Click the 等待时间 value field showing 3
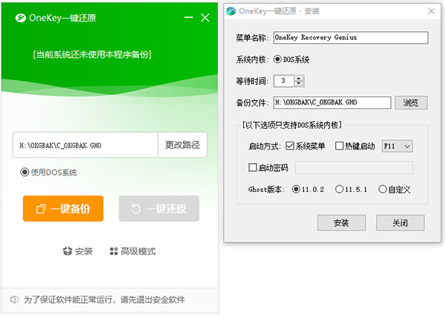Viewport: 445px width, 315px height. 284,81
